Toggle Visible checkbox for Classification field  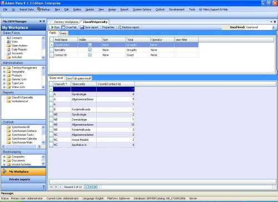(90, 45)
